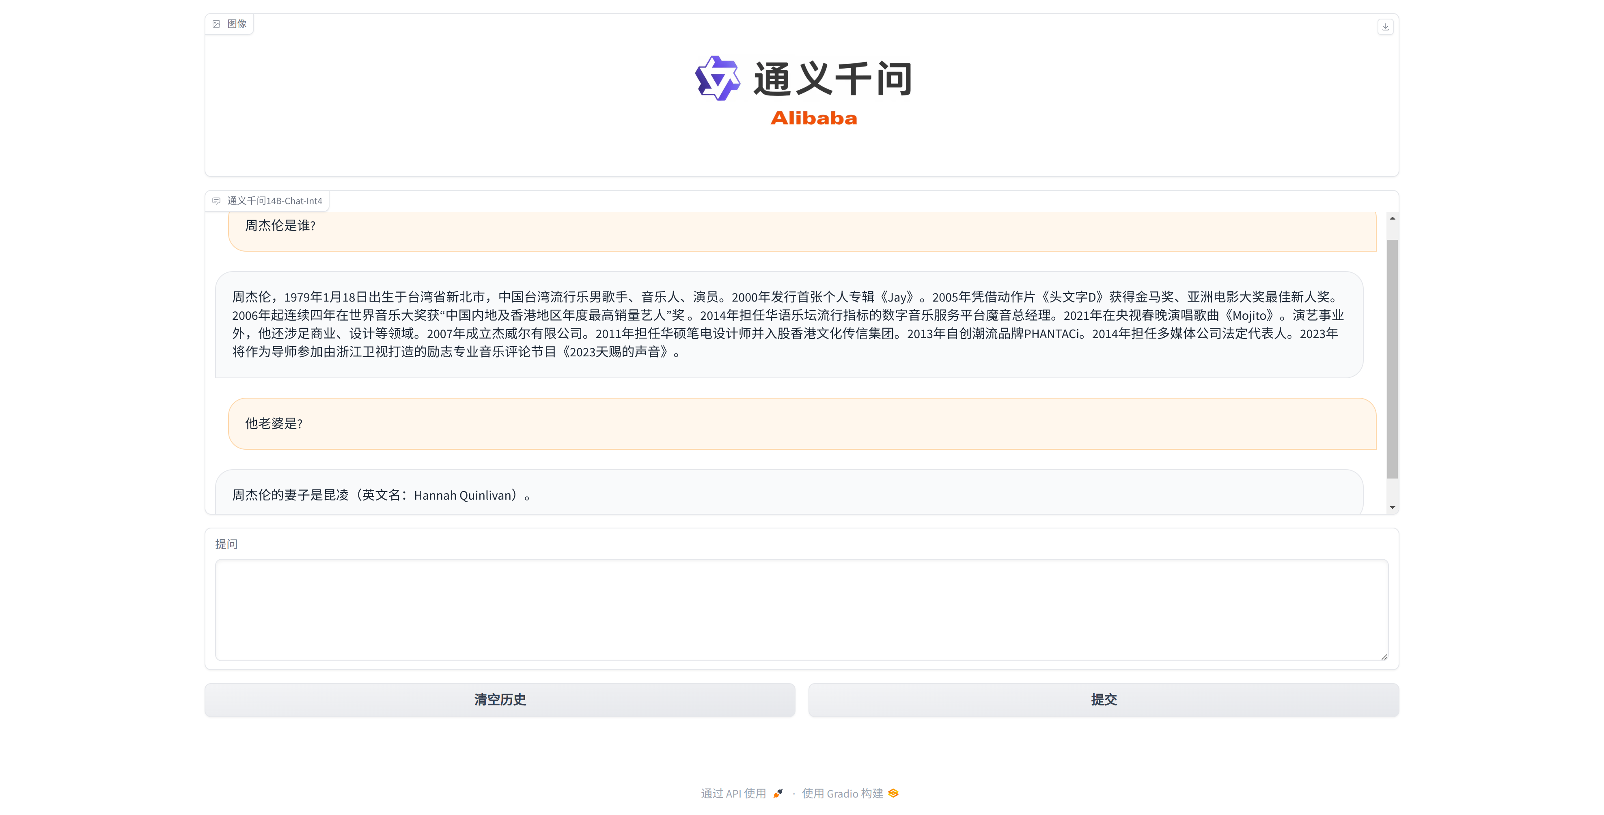Click the 他老婆是? user message

tap(801, 423)
